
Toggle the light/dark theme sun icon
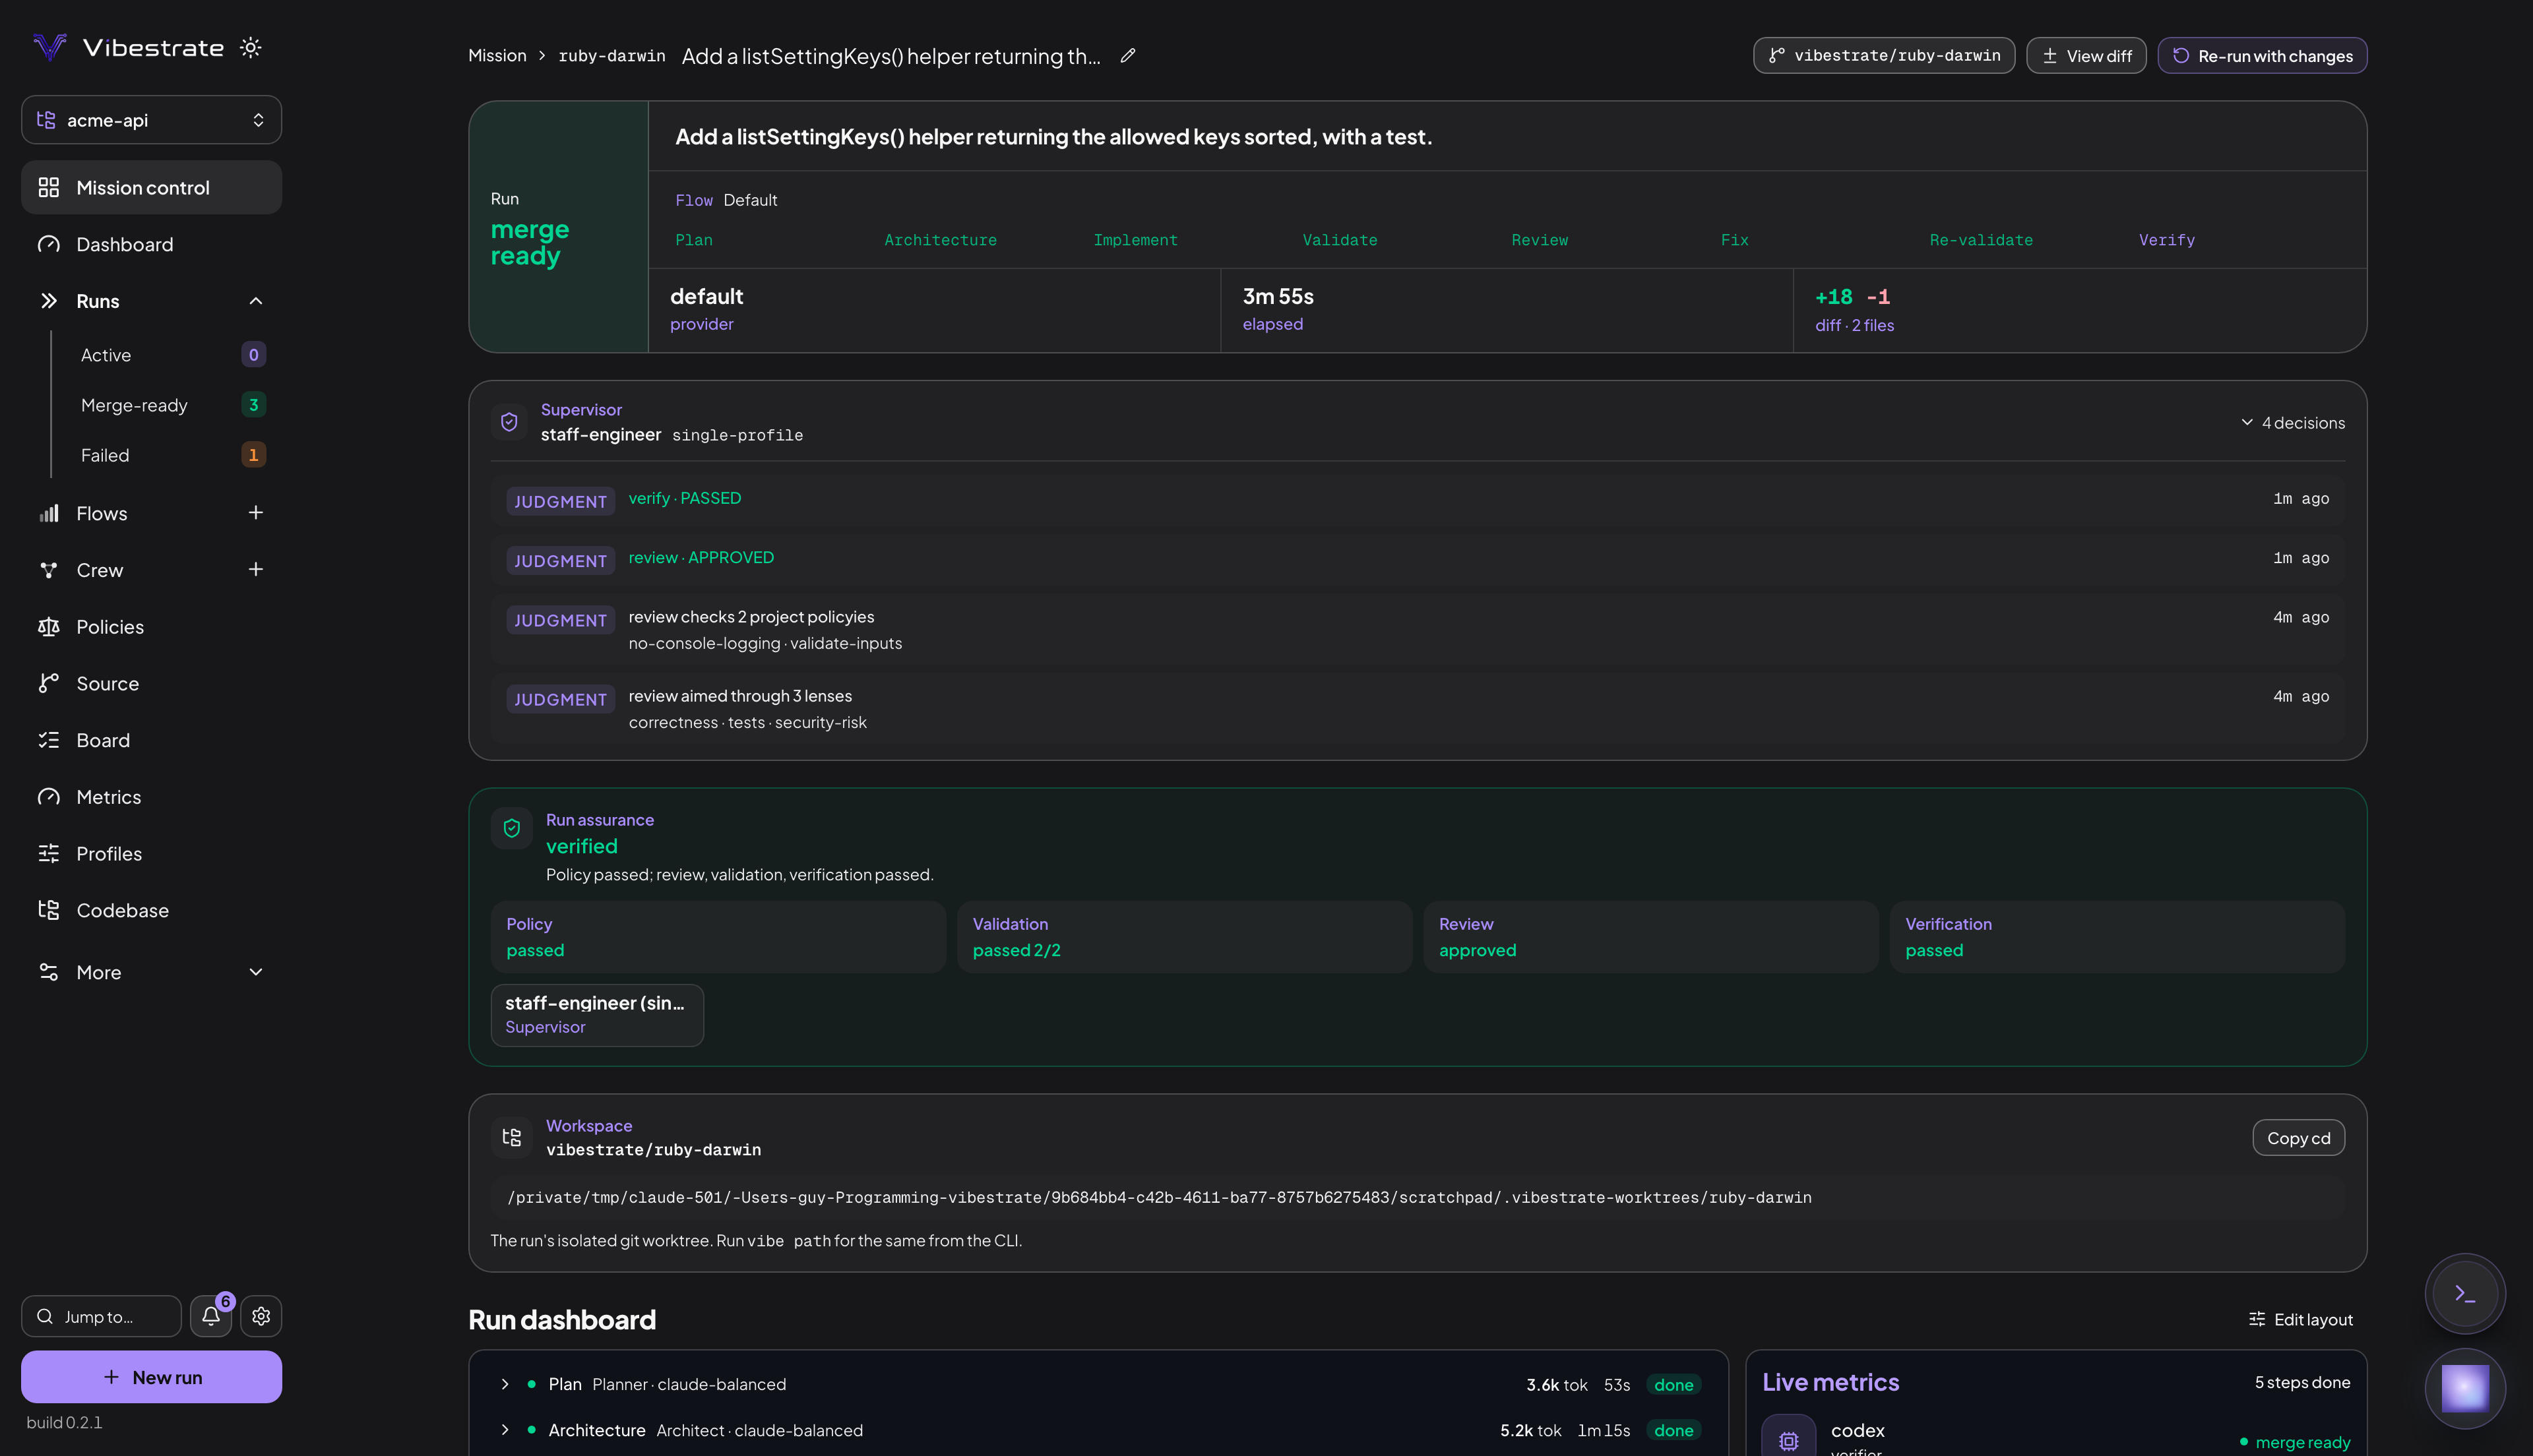(x=251, y=47)
